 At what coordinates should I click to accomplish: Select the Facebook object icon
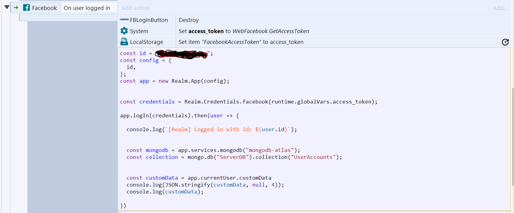26,8
